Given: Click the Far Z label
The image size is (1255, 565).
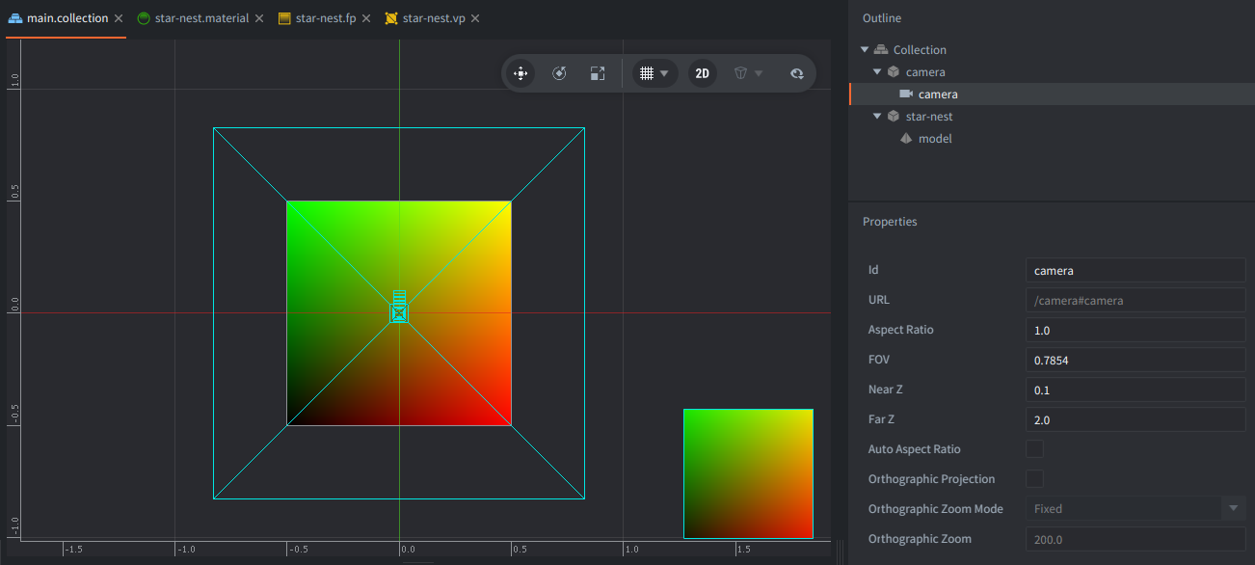Looking at the screenshot, I should [x=882, y=420].
